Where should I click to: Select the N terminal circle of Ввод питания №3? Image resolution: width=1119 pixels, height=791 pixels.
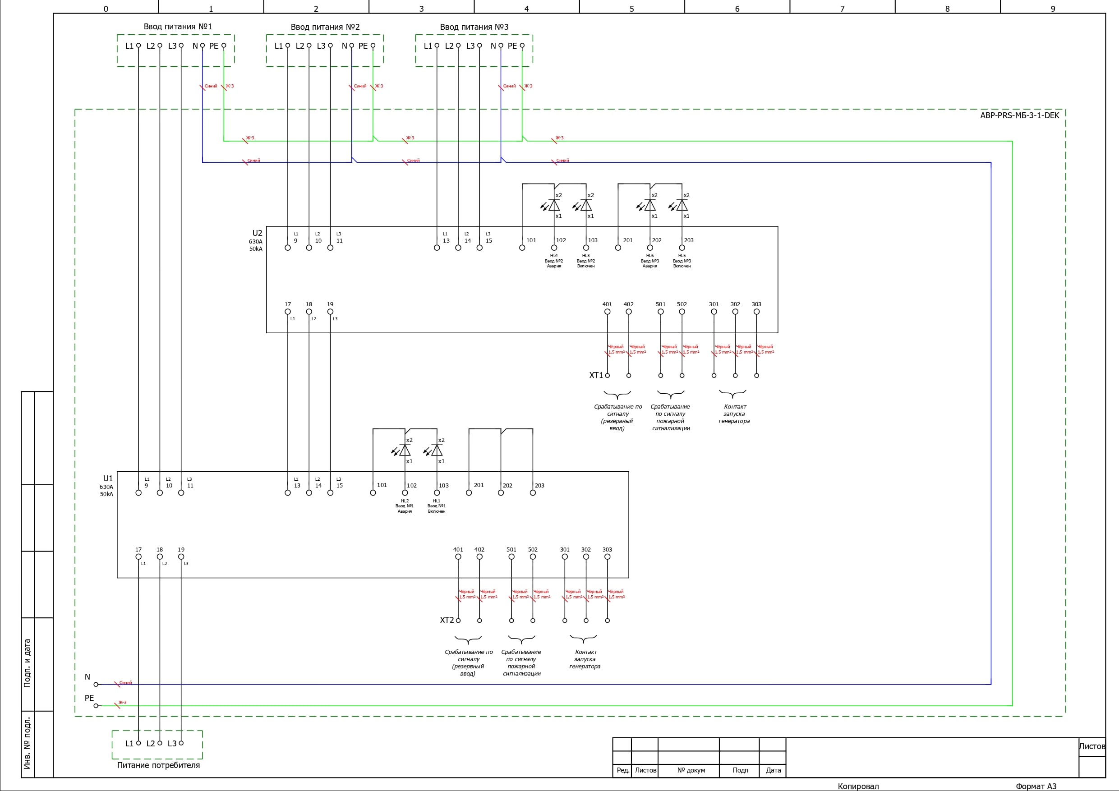pyautogui.click(x=501, y=46)
